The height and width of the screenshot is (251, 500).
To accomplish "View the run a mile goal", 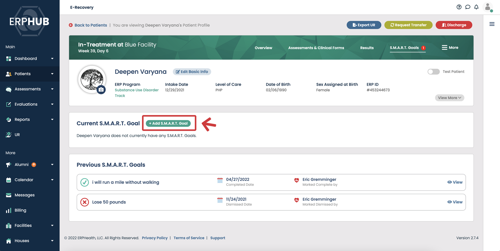I will (455, 182).
